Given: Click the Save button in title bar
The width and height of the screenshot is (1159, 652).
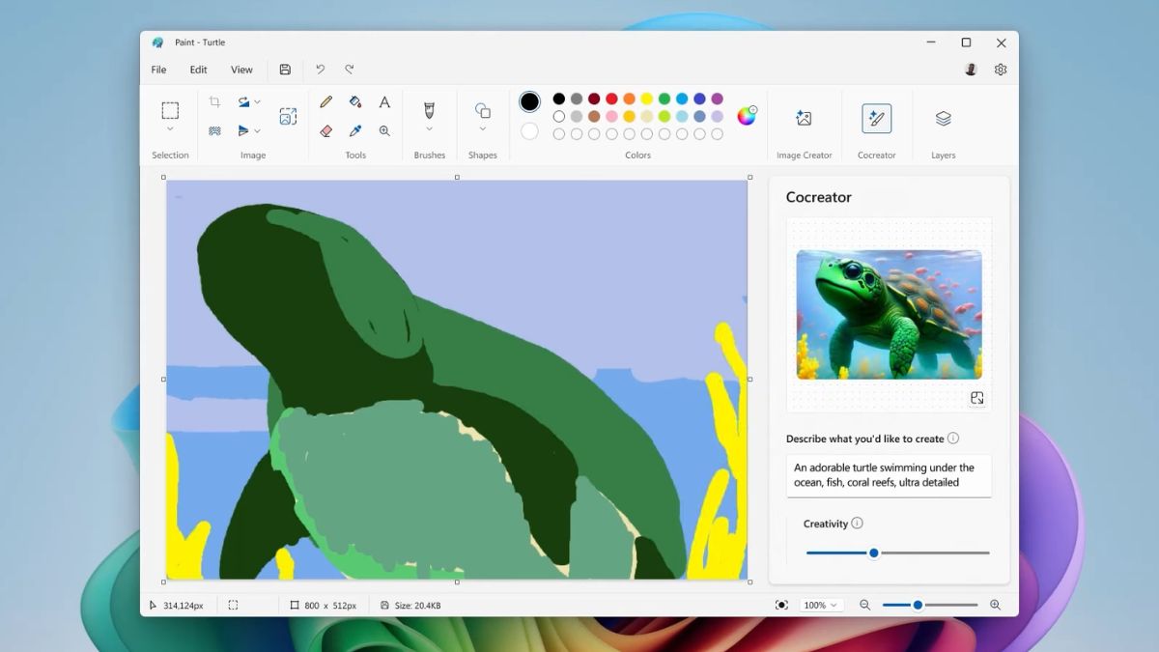Looking at the screenshot, I should 285,70.
